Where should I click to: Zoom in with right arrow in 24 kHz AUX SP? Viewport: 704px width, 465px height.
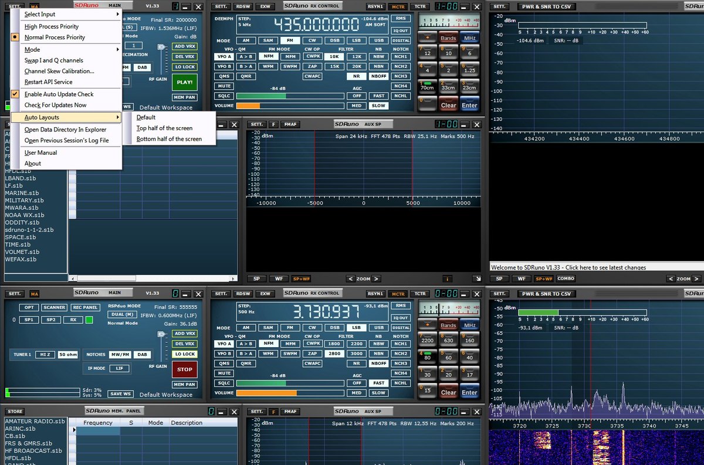coord(377,279)
